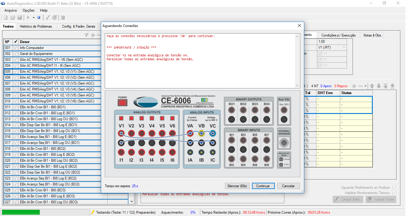Click the Open folder toolbar icon

[x=13, y=18]
